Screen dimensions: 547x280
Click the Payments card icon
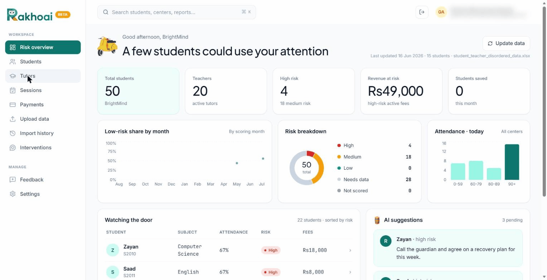[13, 105]
